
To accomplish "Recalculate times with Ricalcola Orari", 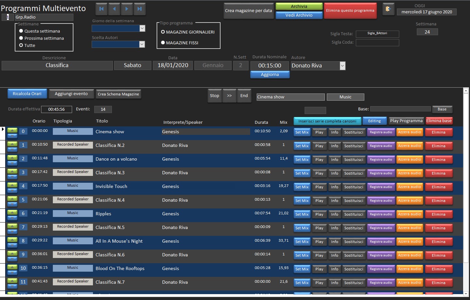I will 27,93.
